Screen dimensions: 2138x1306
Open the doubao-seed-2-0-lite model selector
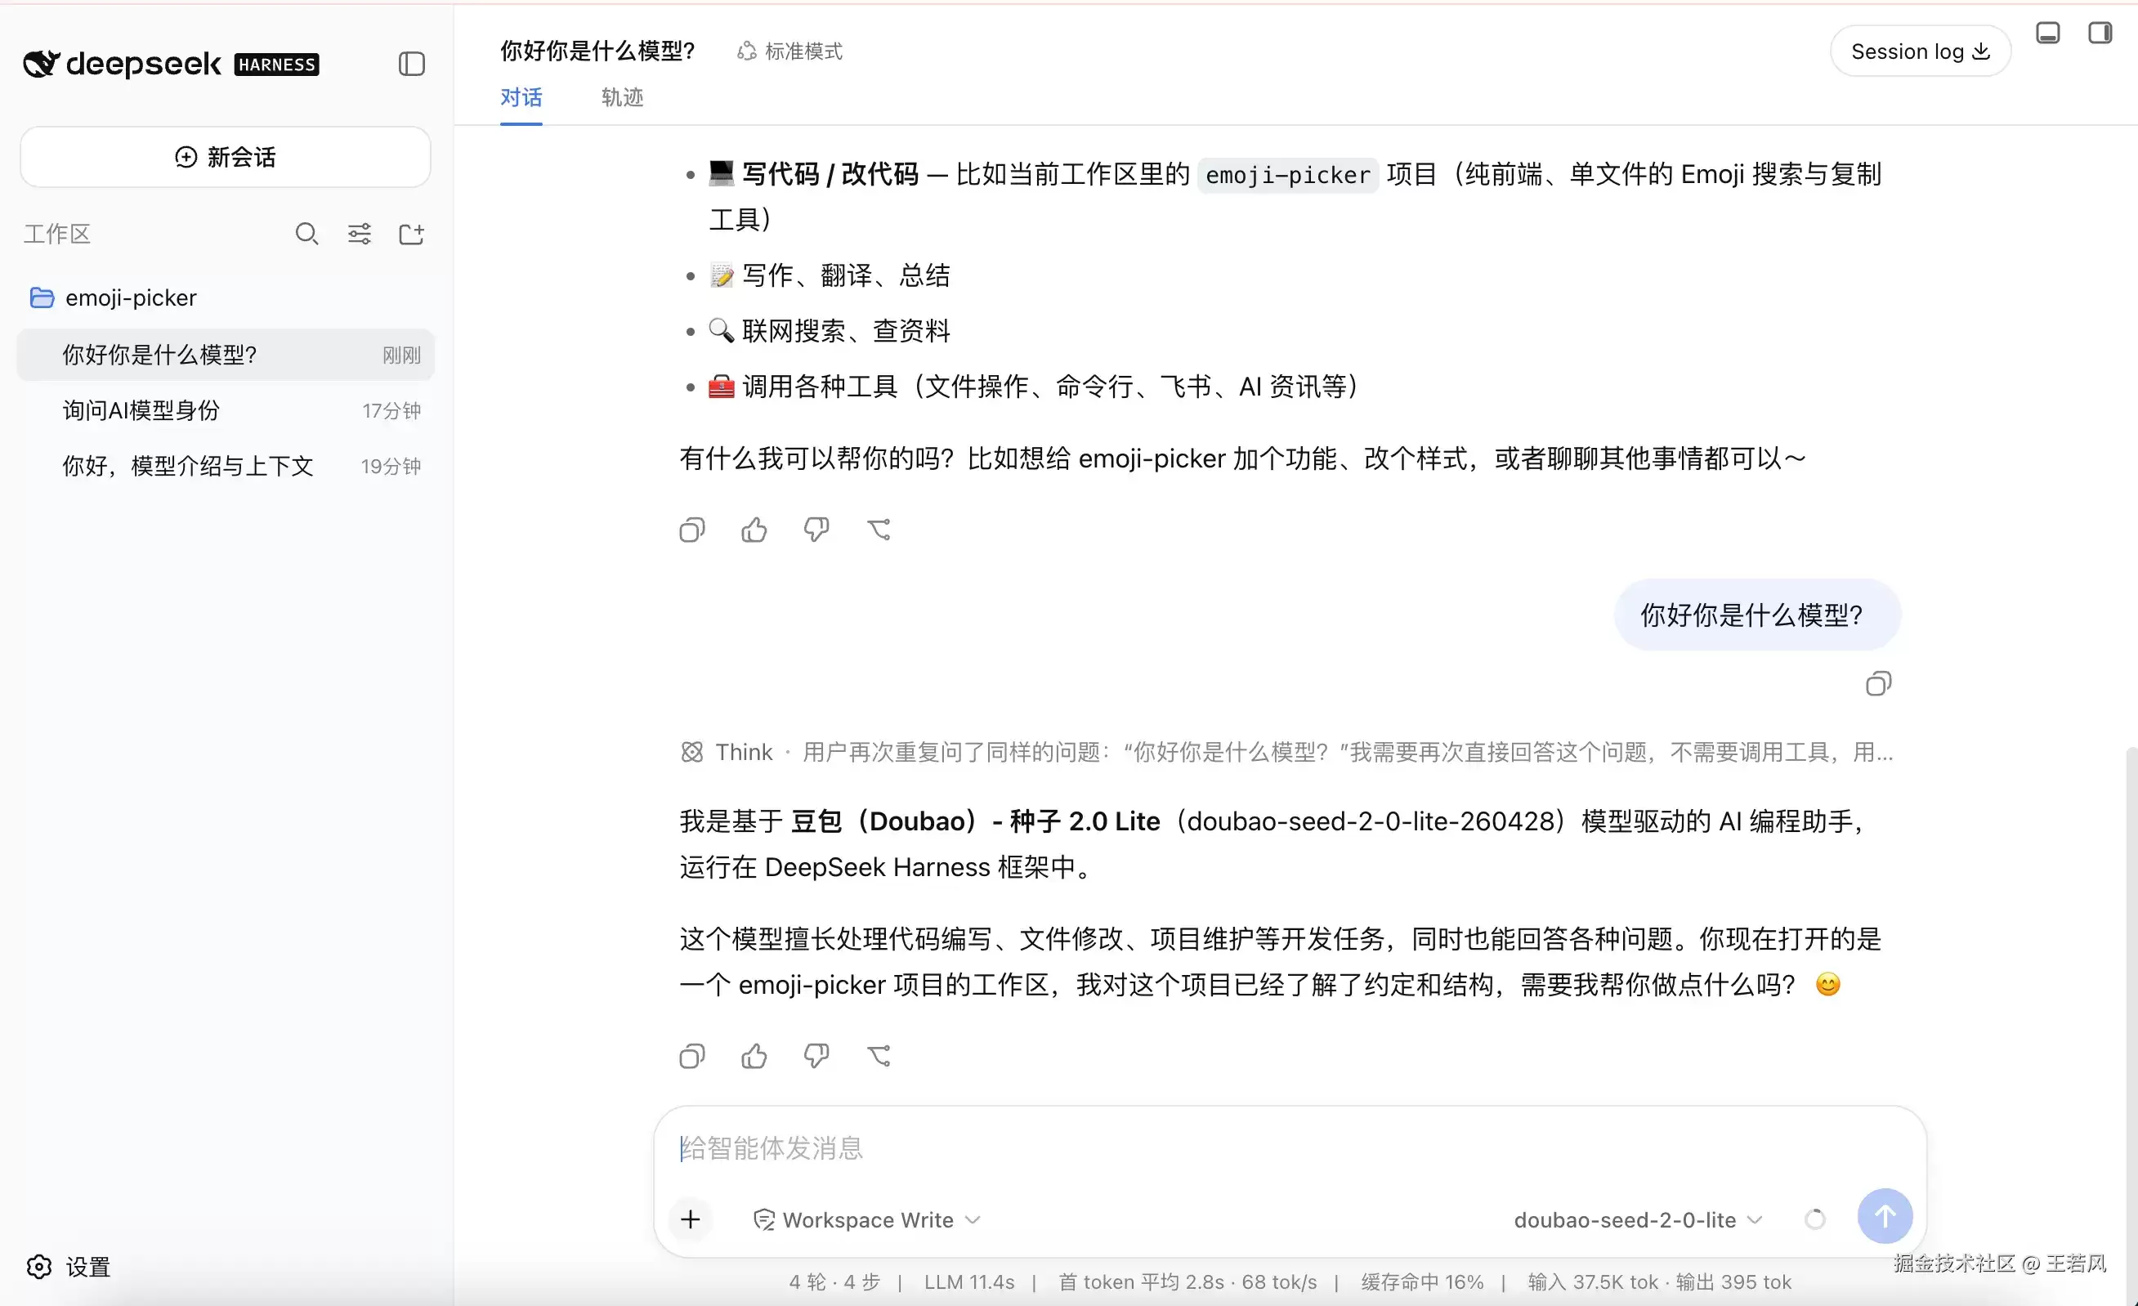[1638, 1220]
